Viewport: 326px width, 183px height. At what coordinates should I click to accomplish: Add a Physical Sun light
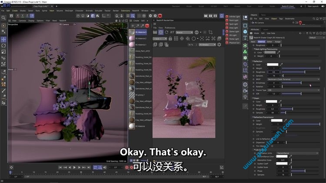pyautogui.click(x=233, y=43)
